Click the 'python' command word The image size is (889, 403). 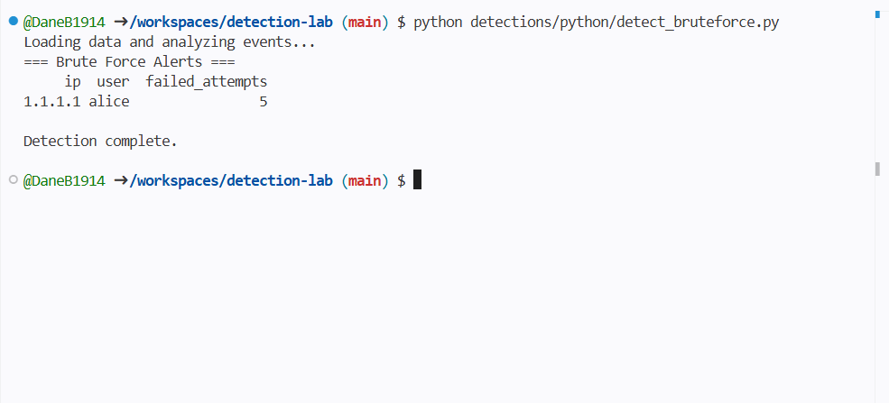click(438, 23)
